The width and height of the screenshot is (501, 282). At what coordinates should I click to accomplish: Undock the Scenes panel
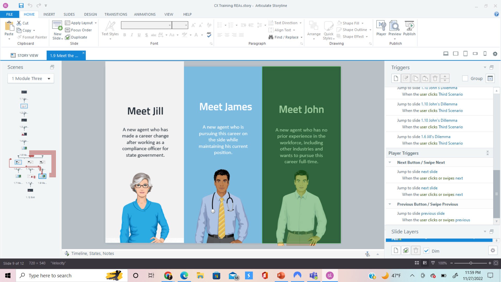[x=52, y=67]
